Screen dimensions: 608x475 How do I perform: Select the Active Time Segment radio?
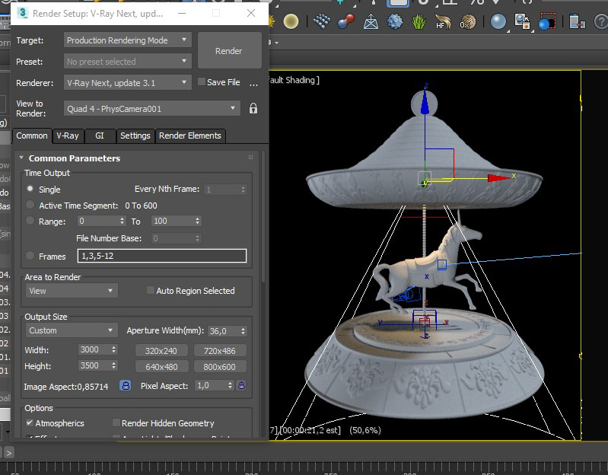(30, 205)
